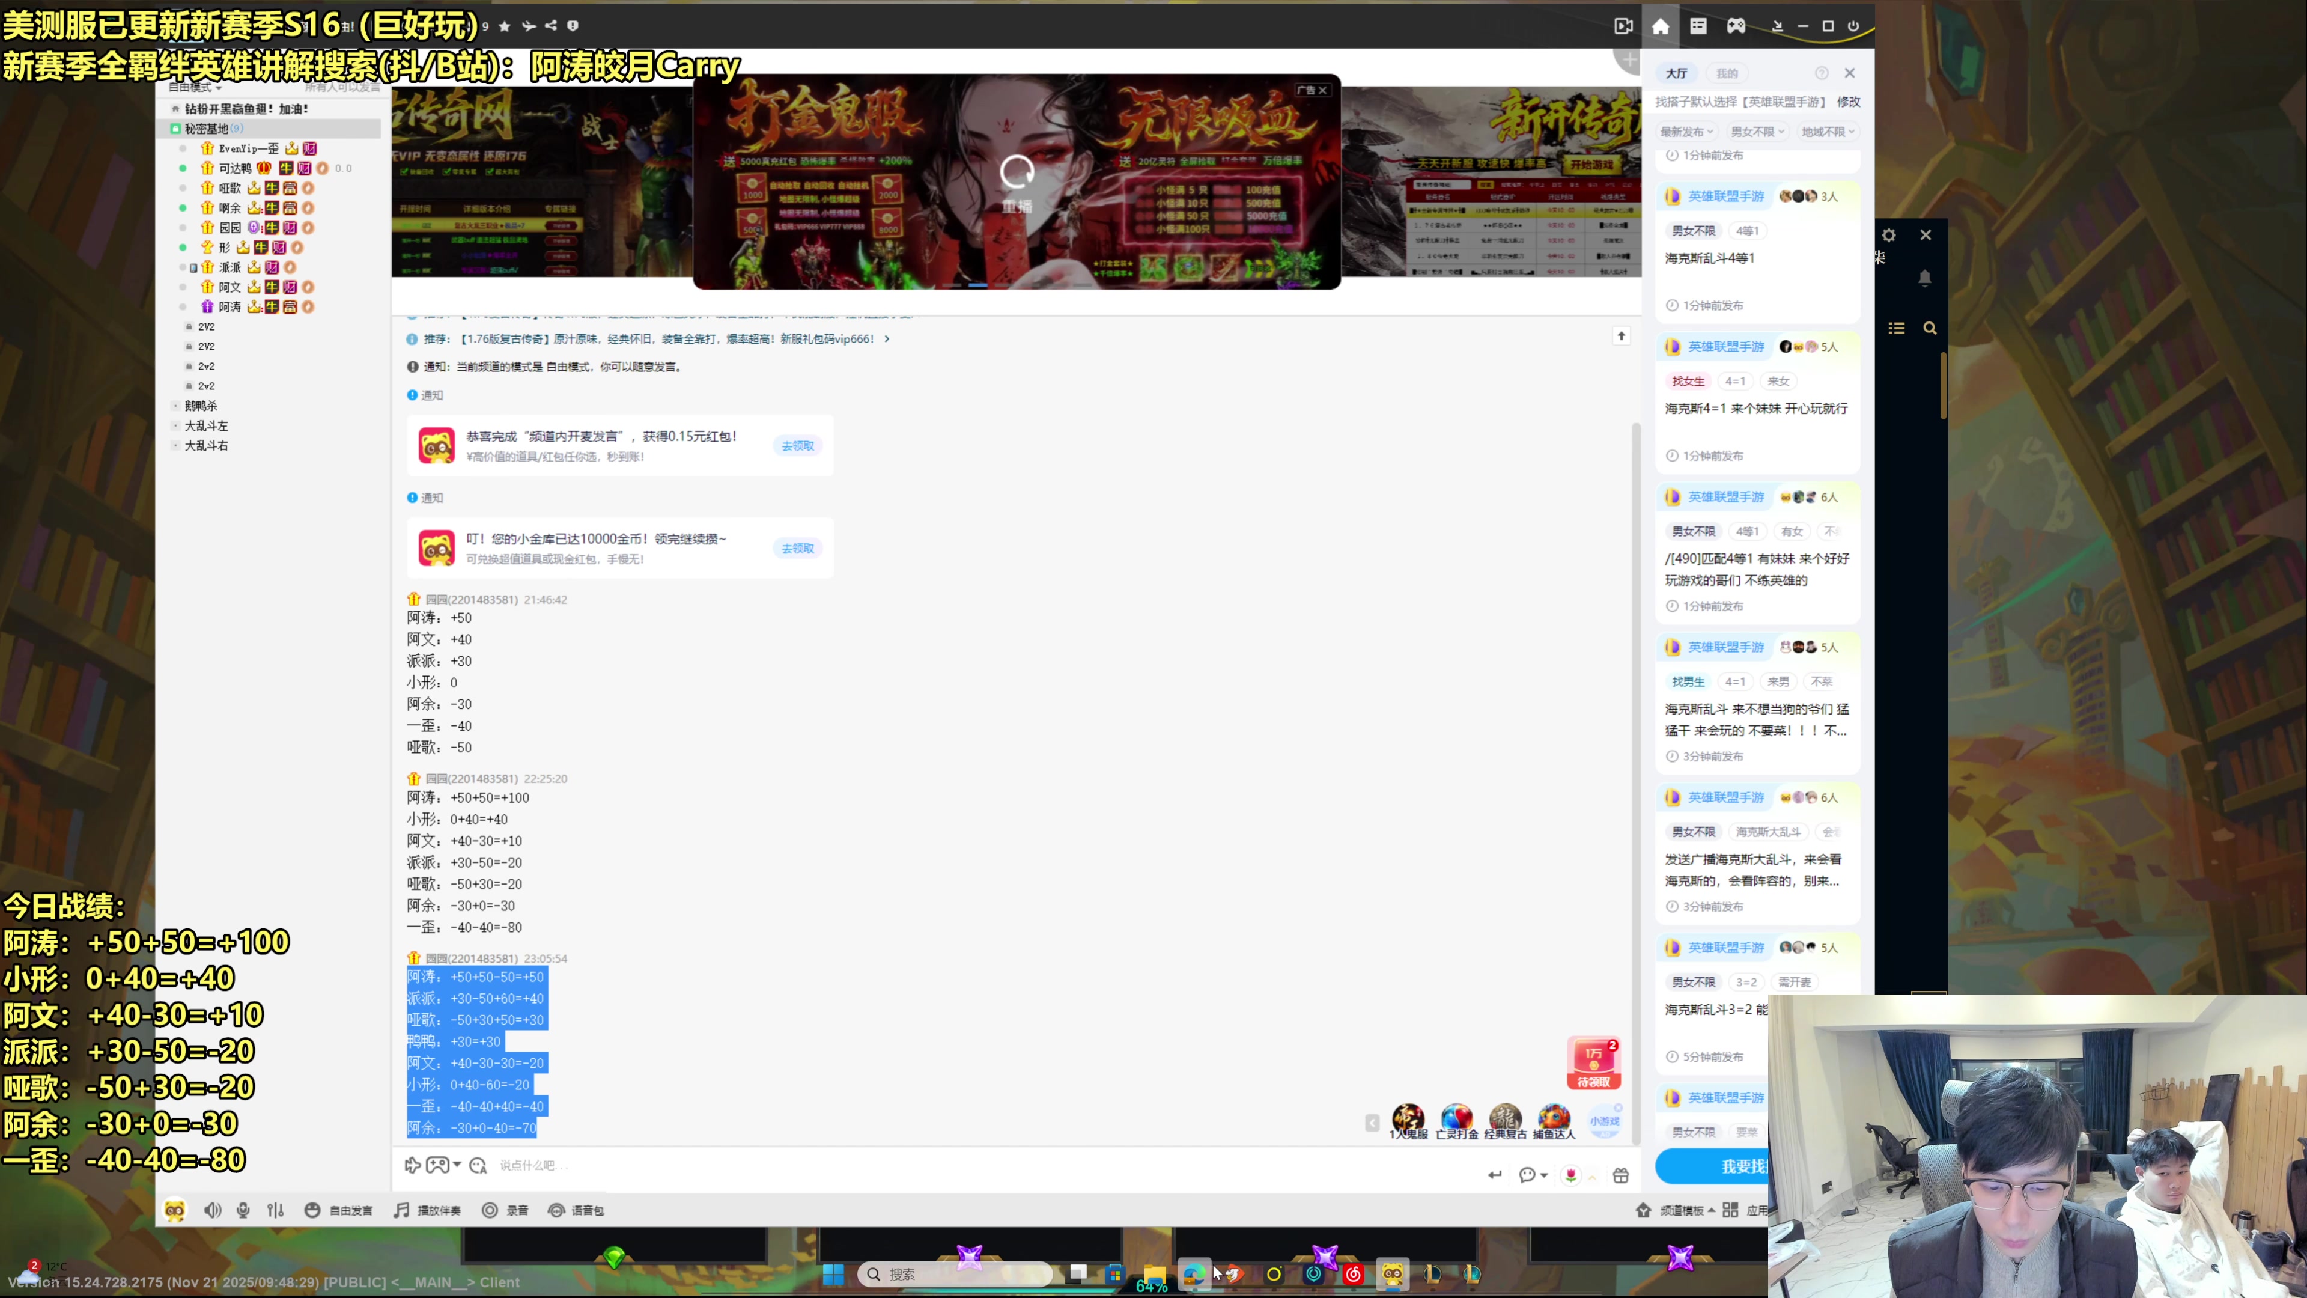Click the Windows Start button on taskbar
Image resolution: width=2307 pixels, height=1298 pixels.
833,1274
